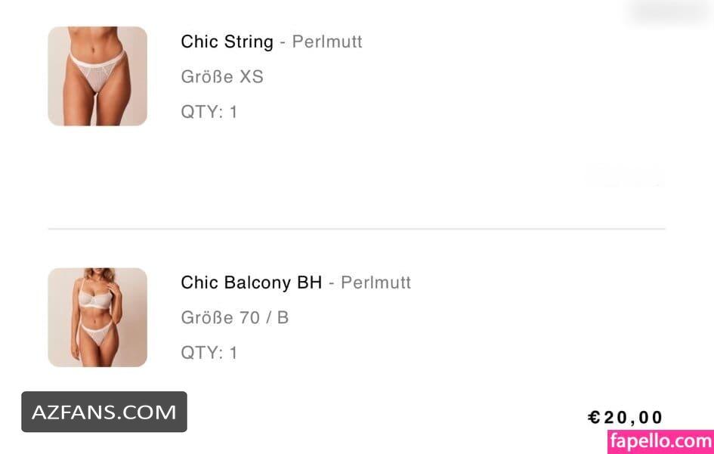This screenshot has height=454, width=714.
Task: Click the blurred element at top right
Action: (x=669, y=12)
